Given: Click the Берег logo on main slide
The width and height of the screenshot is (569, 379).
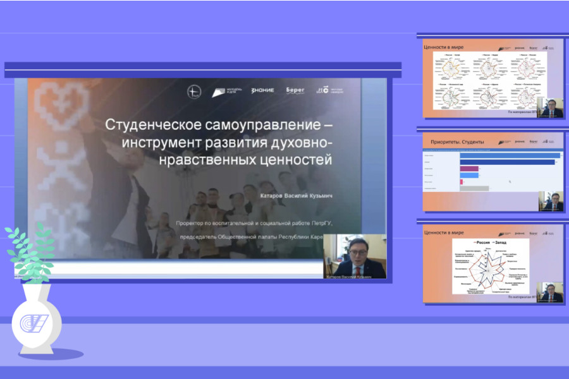Looking at the screenshot, I should point(295,90).
